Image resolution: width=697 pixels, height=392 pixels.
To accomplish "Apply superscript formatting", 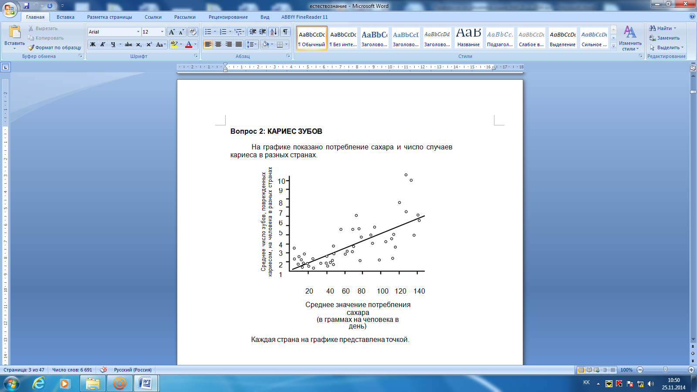I will [149, 44].
